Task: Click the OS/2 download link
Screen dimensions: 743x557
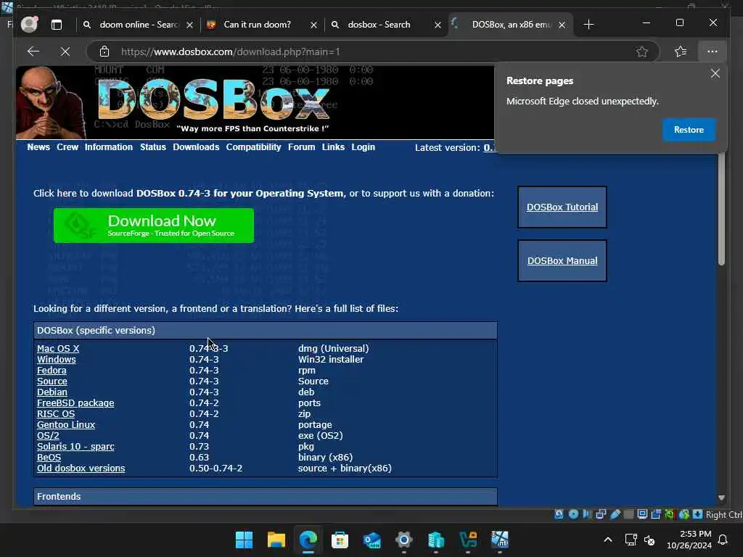Action: [48, 436]
